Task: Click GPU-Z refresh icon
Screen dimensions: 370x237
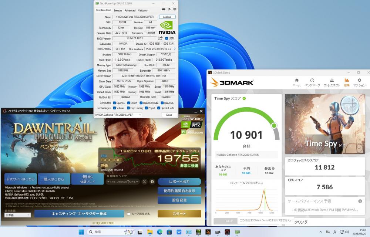Action: 169,10
